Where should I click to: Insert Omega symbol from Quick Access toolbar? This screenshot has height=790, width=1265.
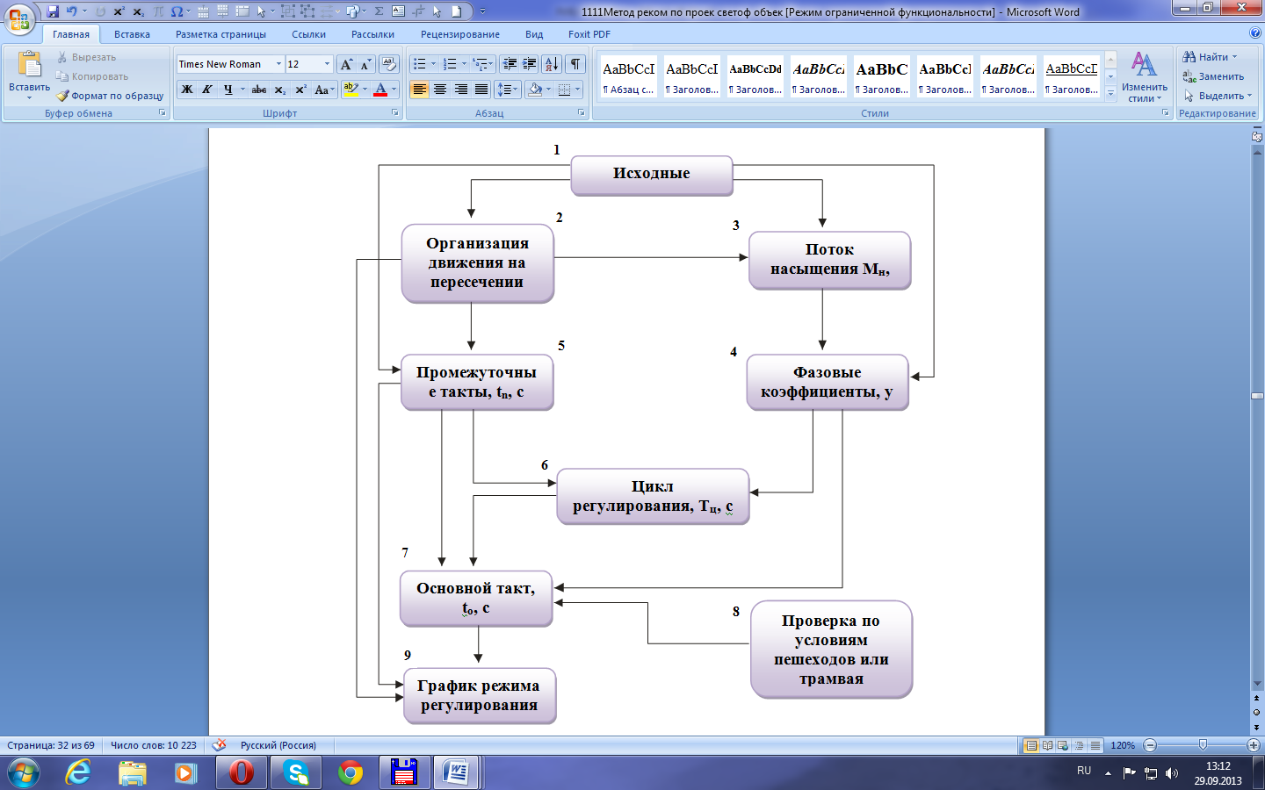click(x=177, y=11)
